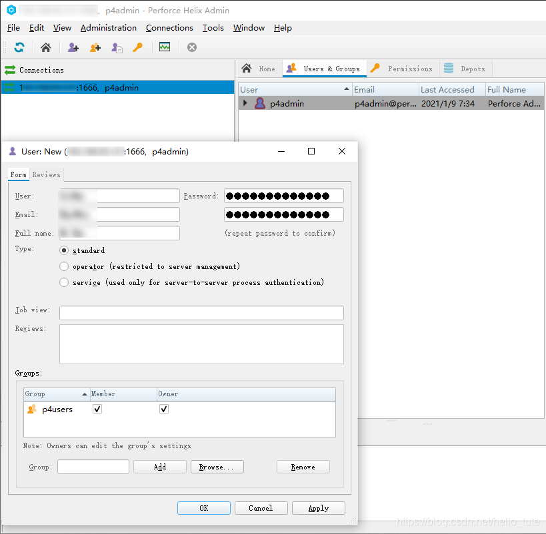Click the Home toolbar icon
The width and height of the screenshot is (546, 534).
tap(45, 47)
